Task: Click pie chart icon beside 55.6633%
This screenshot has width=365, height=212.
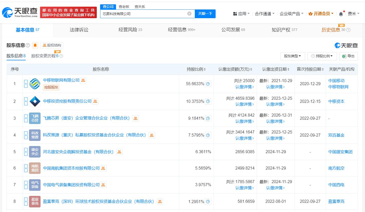Action: (x=208, y=84)
